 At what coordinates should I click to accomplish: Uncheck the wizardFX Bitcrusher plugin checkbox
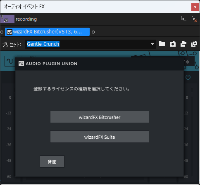coord(10,32)
